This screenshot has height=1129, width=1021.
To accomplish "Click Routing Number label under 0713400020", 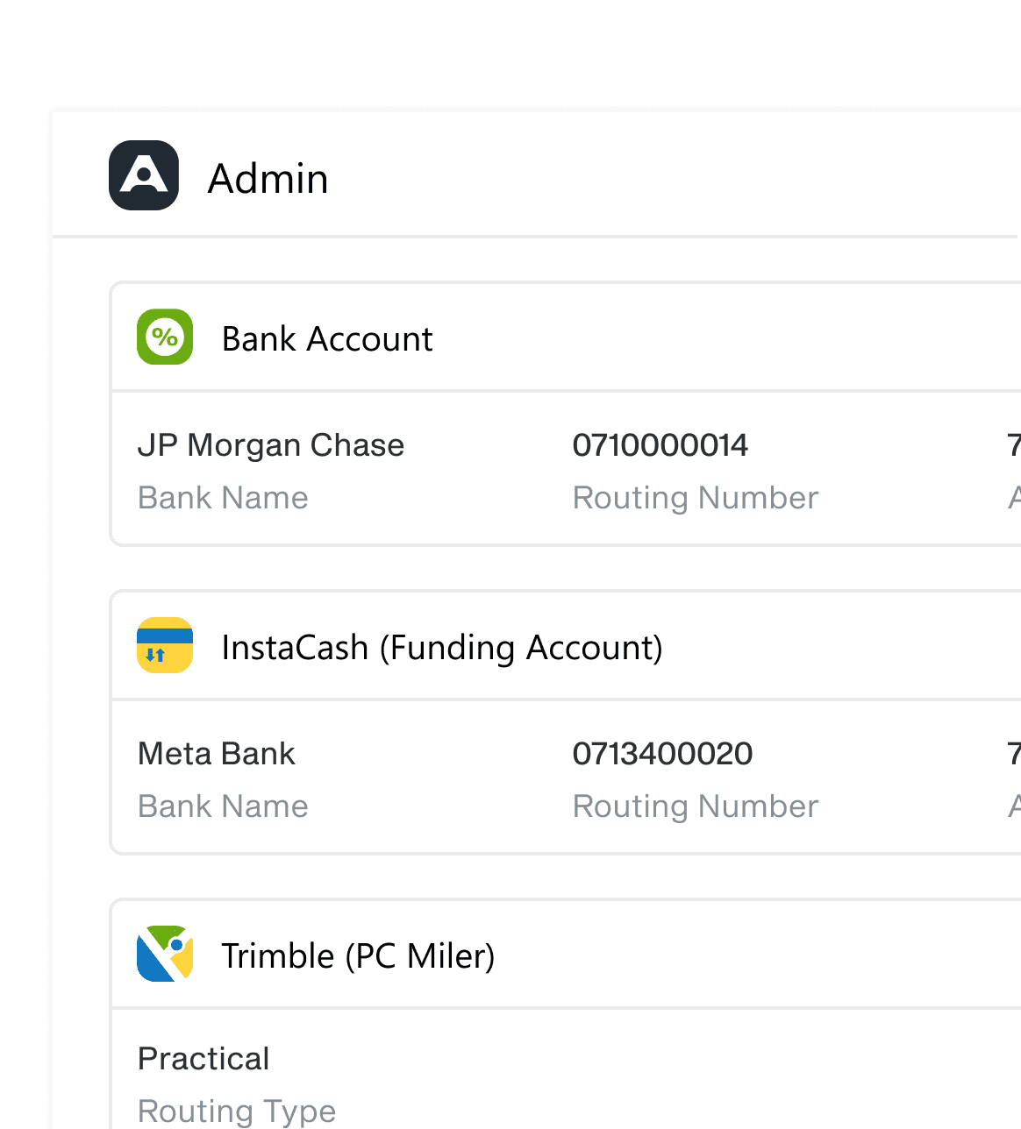I will pos(696,806).
